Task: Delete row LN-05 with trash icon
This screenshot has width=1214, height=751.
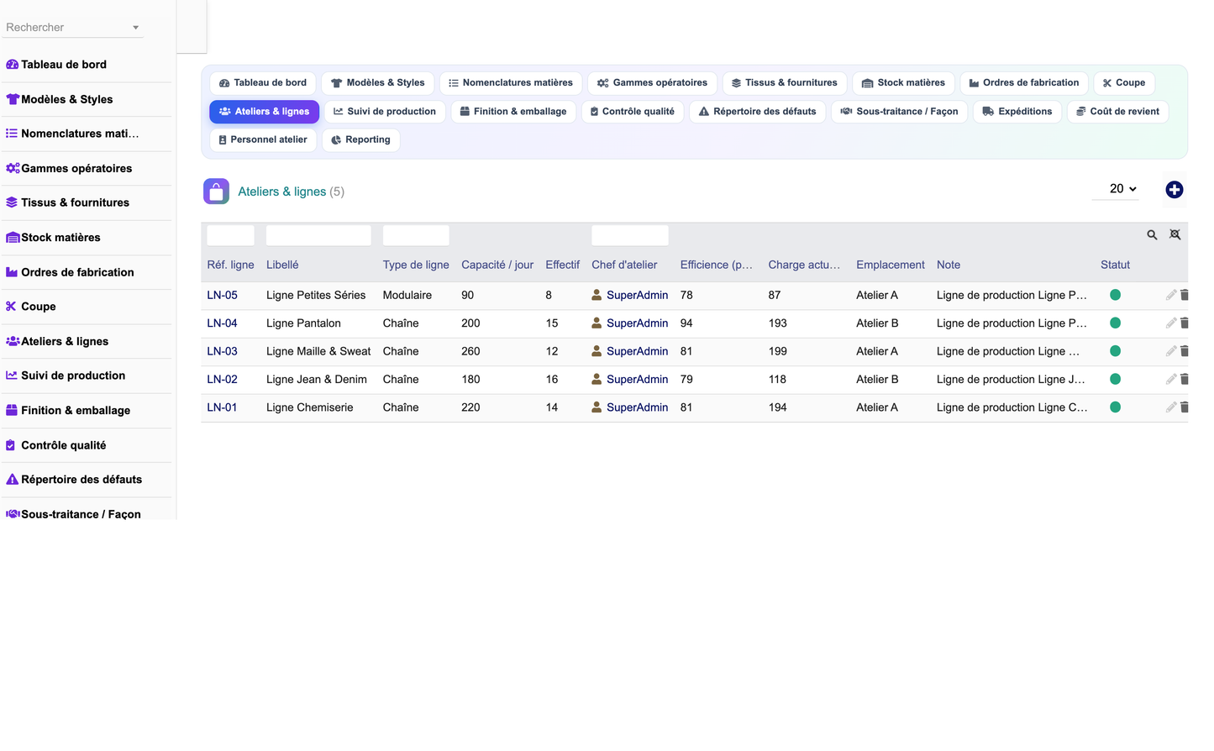Action: coord(1185,295)
